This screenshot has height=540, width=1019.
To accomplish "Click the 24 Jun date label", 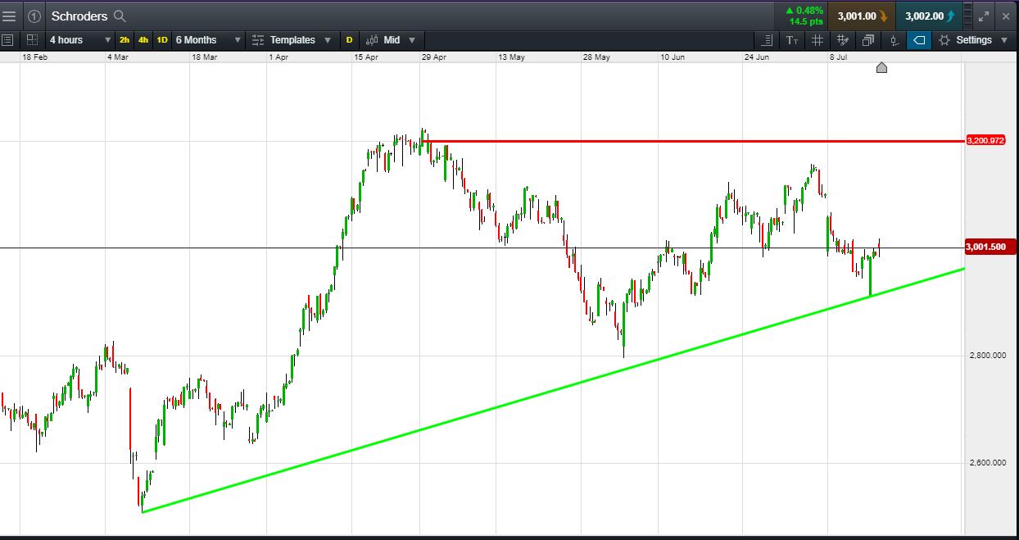I will 757,57.
